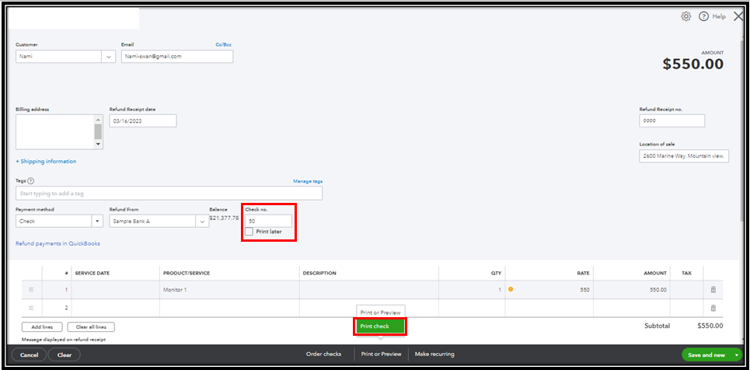This screenshot has height=370, width=750.
Task: Click the Billing address text area
Action: click(x=55, y=132)
